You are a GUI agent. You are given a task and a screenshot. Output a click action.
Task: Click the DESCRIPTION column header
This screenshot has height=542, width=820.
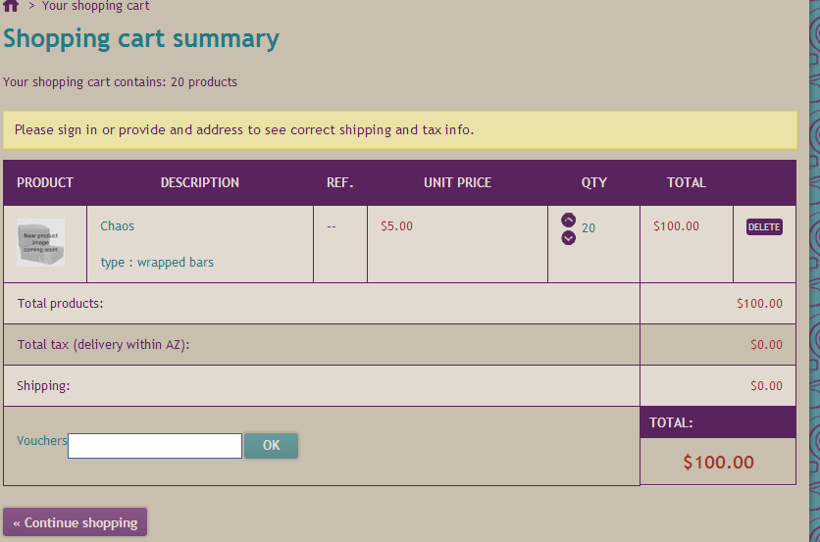200,182
